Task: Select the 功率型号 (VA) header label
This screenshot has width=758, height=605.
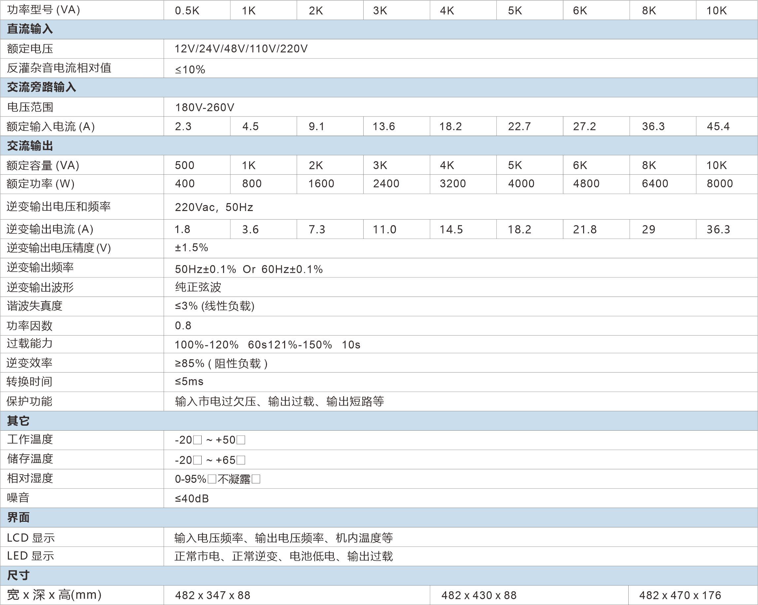Action: [x=44, y=10]
